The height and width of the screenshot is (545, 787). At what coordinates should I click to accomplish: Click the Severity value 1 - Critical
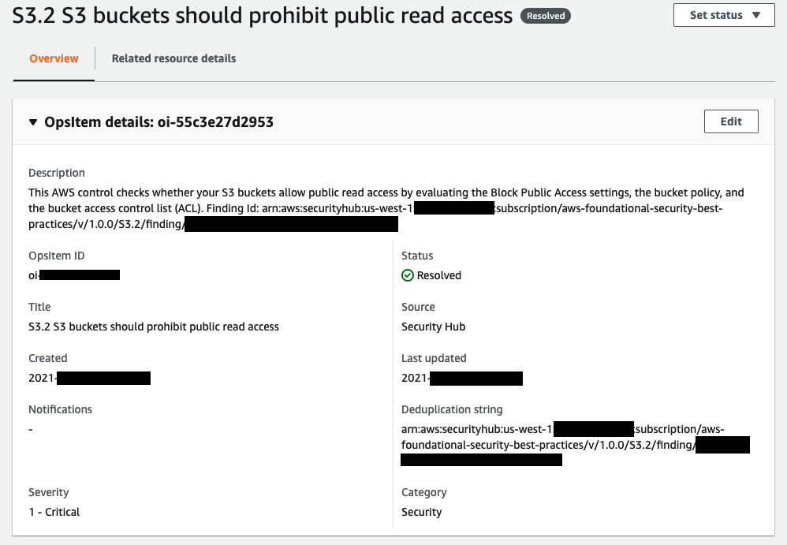(54, 511)
